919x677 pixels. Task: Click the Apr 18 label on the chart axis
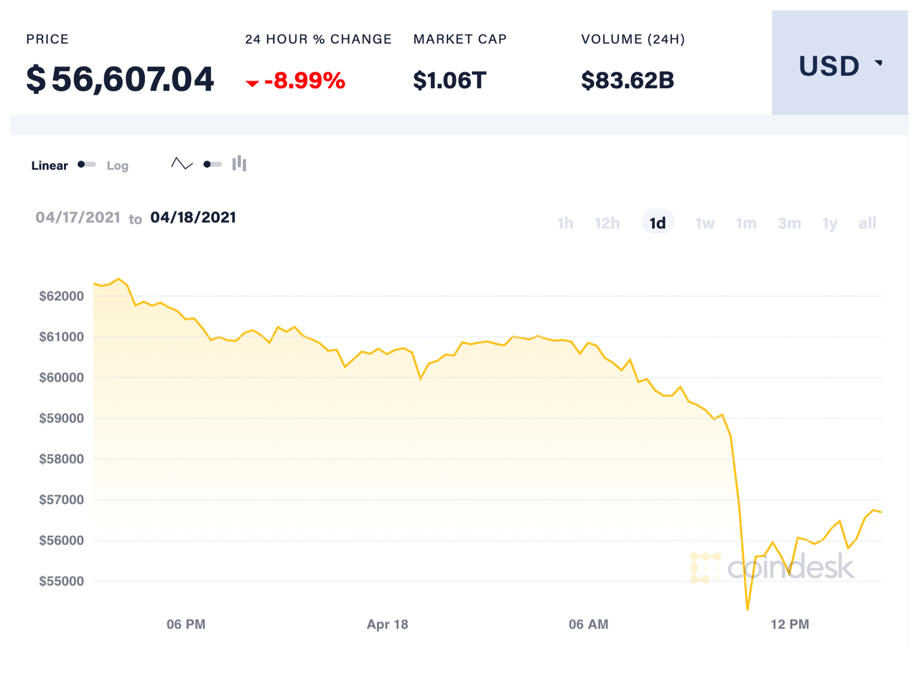click(387, 625)
